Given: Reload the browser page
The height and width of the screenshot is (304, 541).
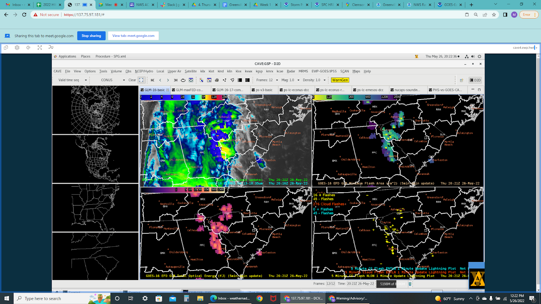Looking at the screenshot, I should 24,15.
